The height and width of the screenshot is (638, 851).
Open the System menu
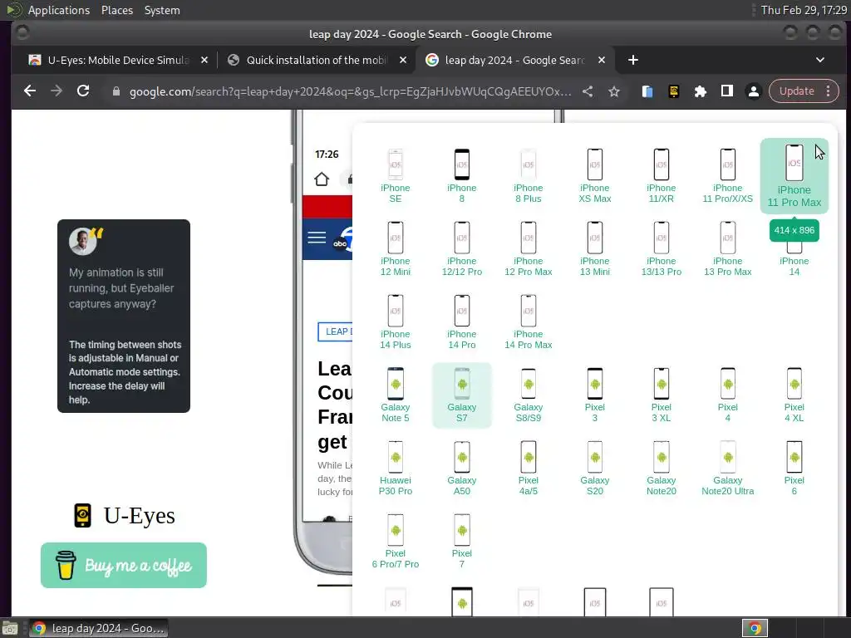coord(162,10)
